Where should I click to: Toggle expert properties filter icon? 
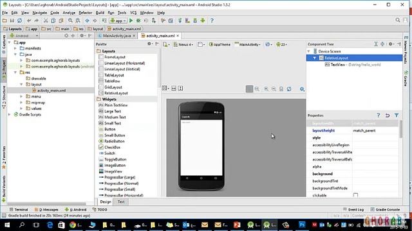coord(397,116)
